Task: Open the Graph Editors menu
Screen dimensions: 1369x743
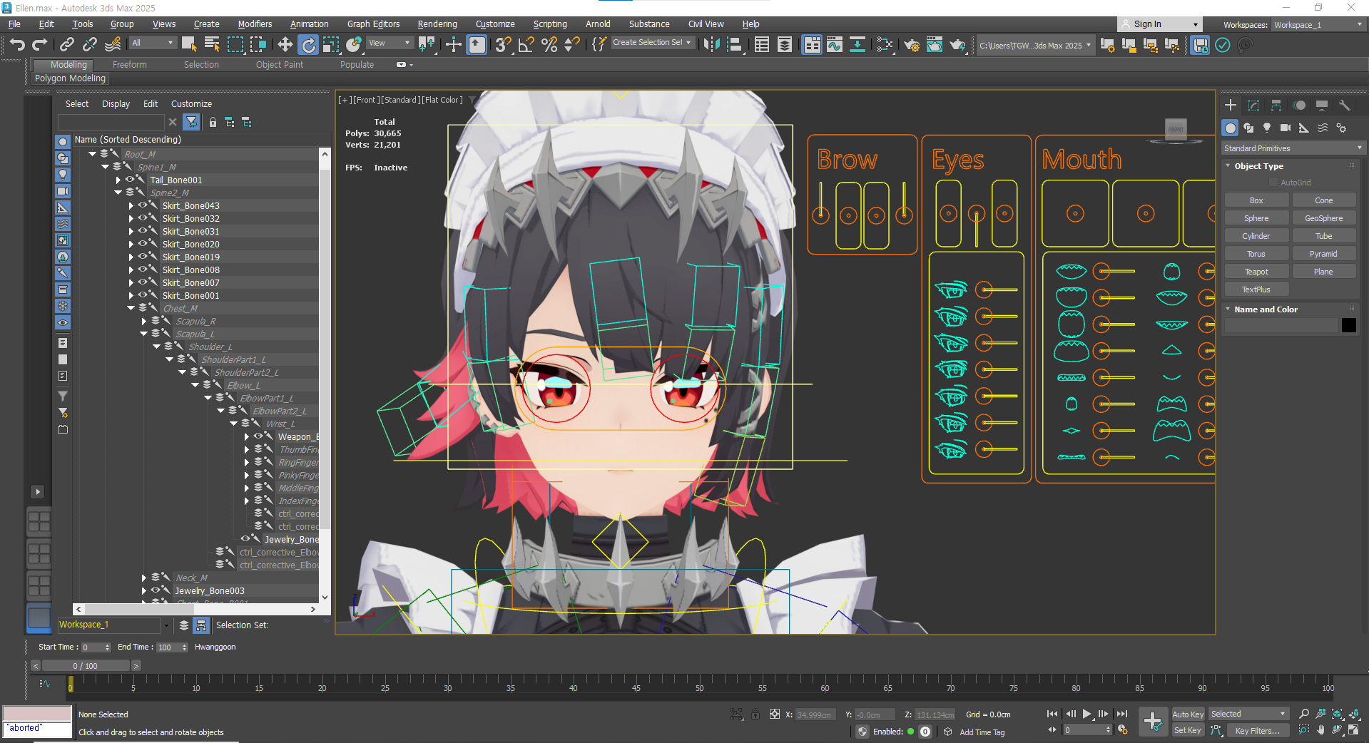Action: [373, 24]
